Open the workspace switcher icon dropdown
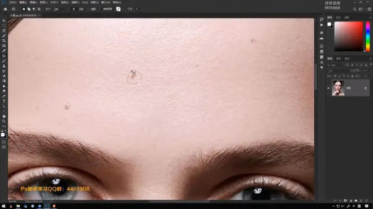The height and width of the screenshot is (209, 373). click(361, 9)
